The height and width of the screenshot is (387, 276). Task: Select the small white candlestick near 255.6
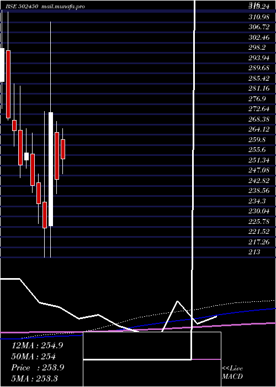point(26,156)
